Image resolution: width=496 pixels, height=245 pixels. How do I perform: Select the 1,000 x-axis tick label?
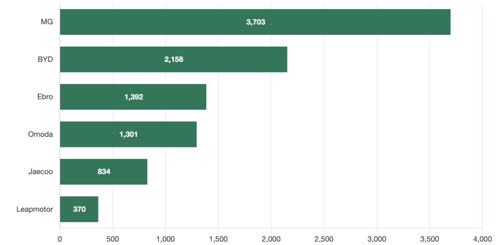165,239
